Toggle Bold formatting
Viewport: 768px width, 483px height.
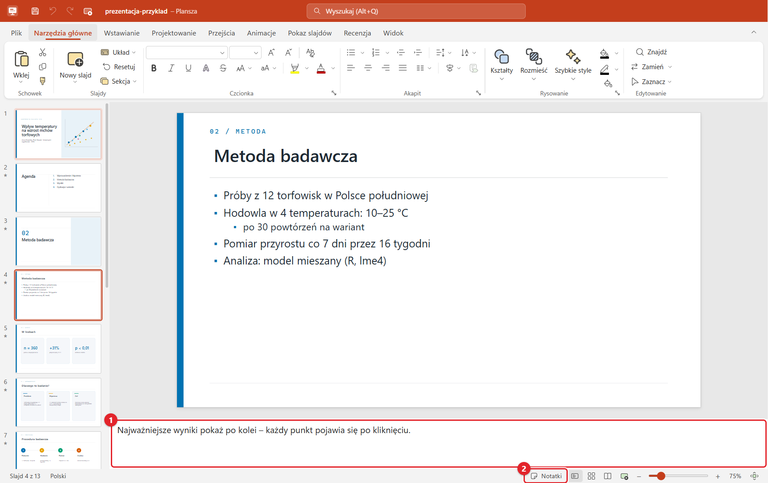point(154,68)
